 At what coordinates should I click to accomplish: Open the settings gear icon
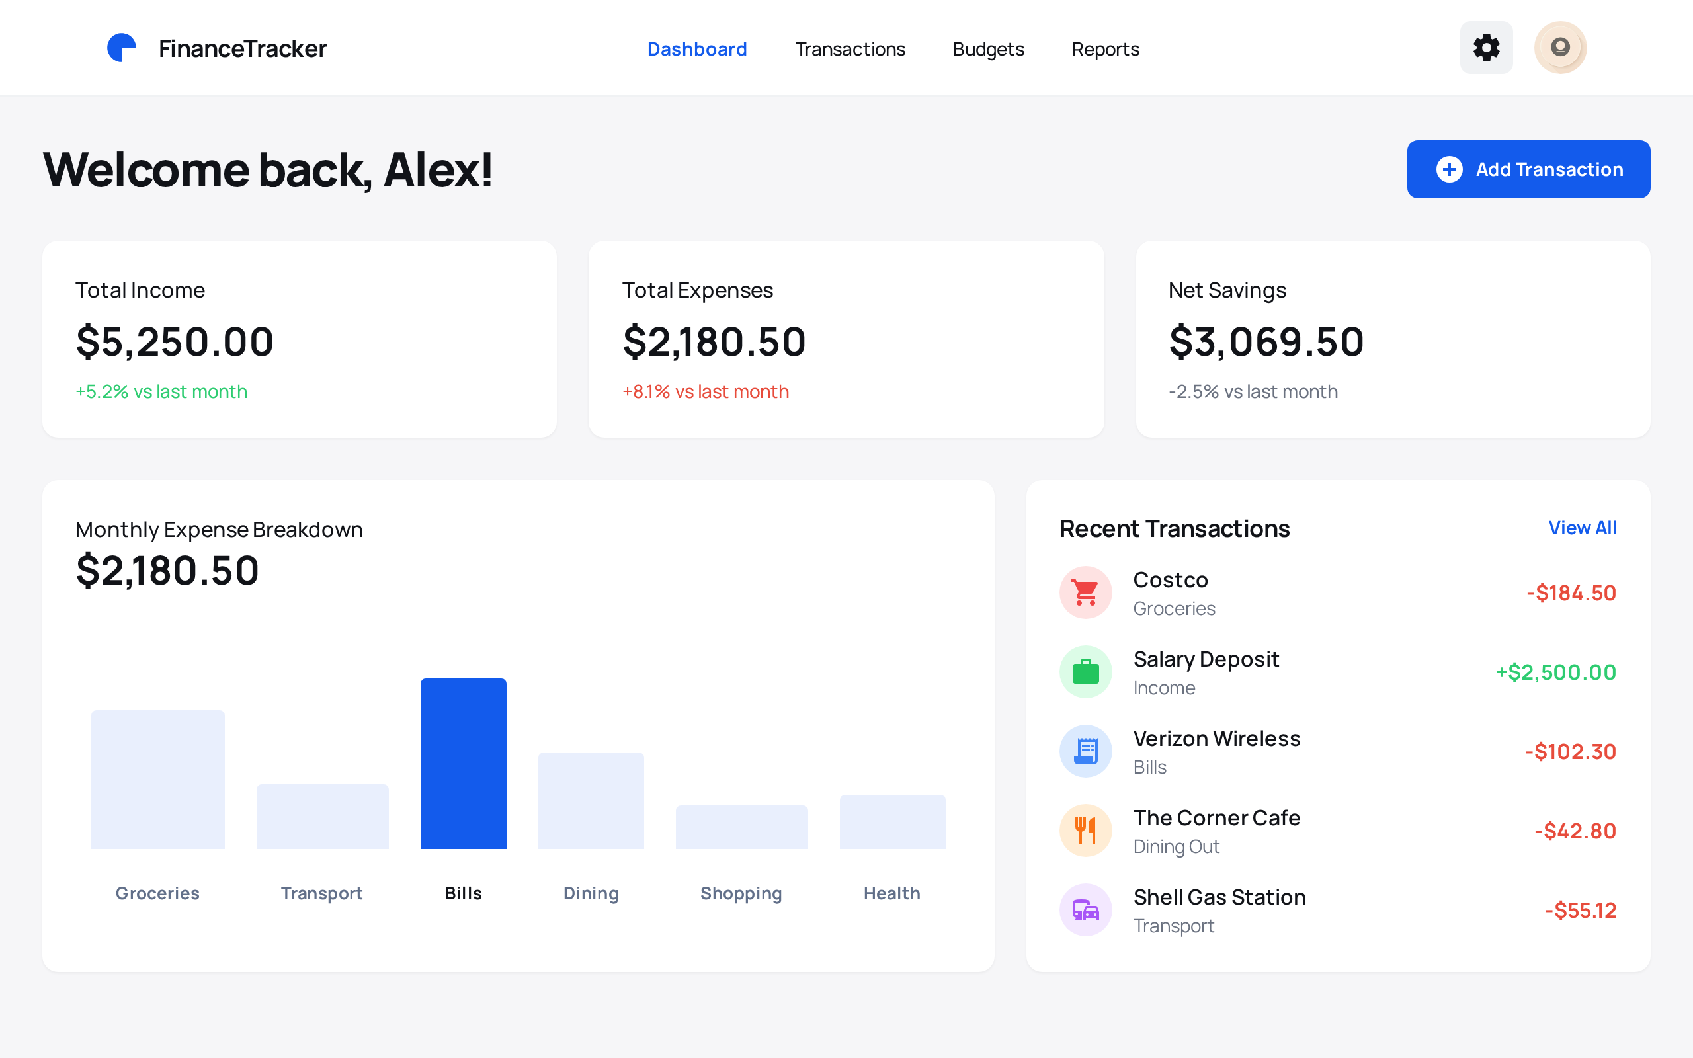pyautogui.click(x=1486, y=48)
